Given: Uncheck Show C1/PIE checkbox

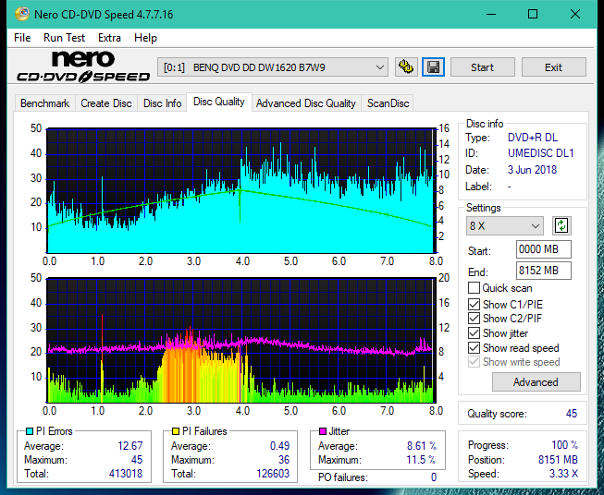Looking at the screenshot, I should (x=474, y=304).
